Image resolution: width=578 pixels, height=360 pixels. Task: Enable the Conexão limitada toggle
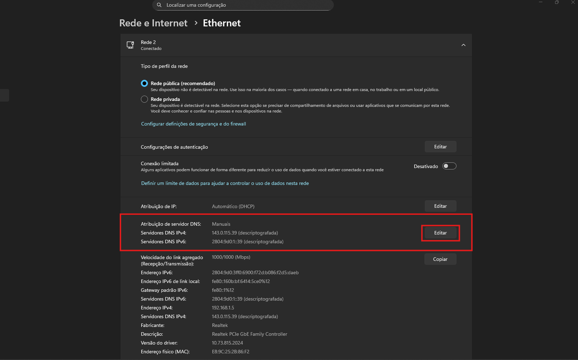pos(449,166)
